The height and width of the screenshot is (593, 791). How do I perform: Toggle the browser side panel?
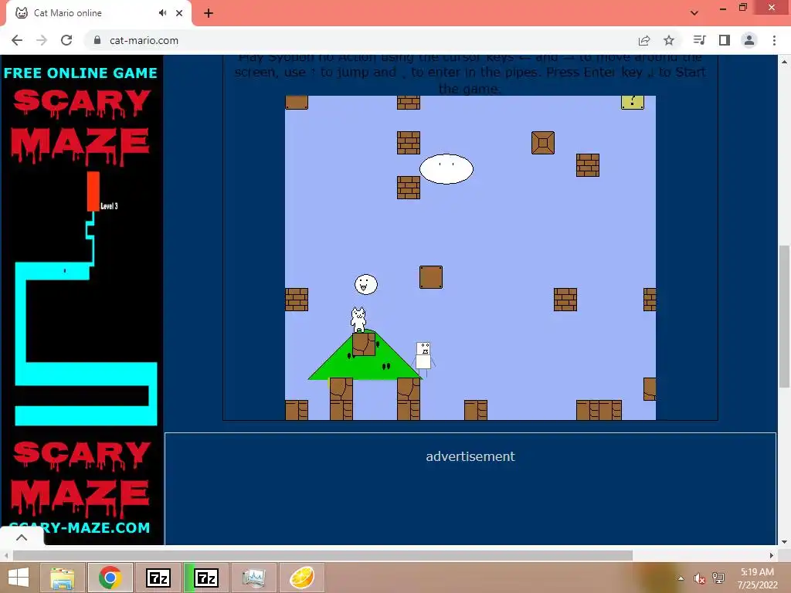[x=725, y=40]
